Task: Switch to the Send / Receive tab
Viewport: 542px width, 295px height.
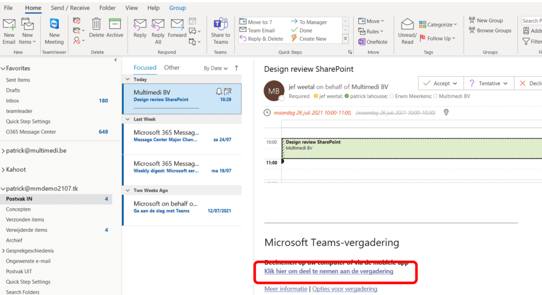Action: [70, 7]
